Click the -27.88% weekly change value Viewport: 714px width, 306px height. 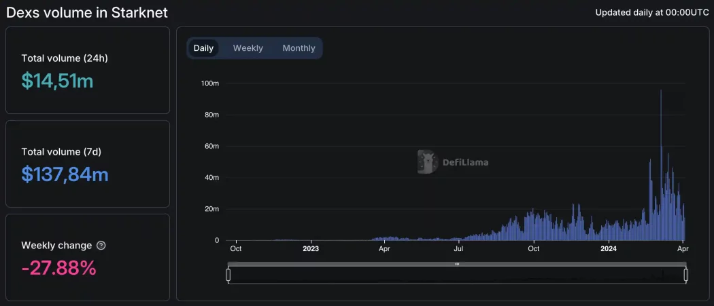coord(58,268)
